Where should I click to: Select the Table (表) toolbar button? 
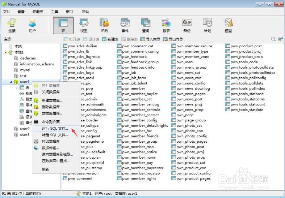pyautogui.click(x=63, y=25)
